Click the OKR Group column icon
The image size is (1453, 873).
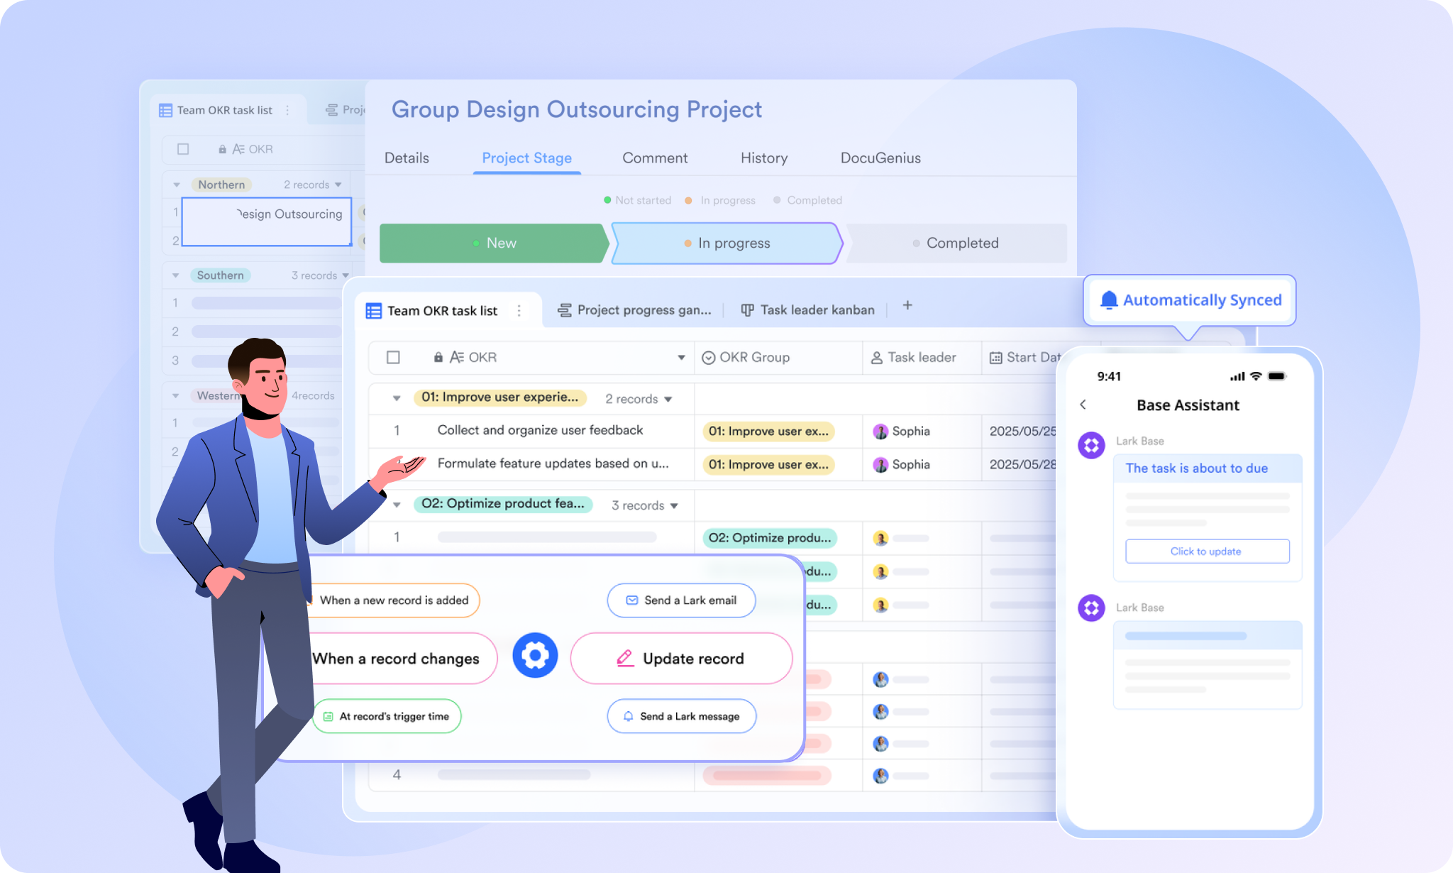click(x=708, y=358)
